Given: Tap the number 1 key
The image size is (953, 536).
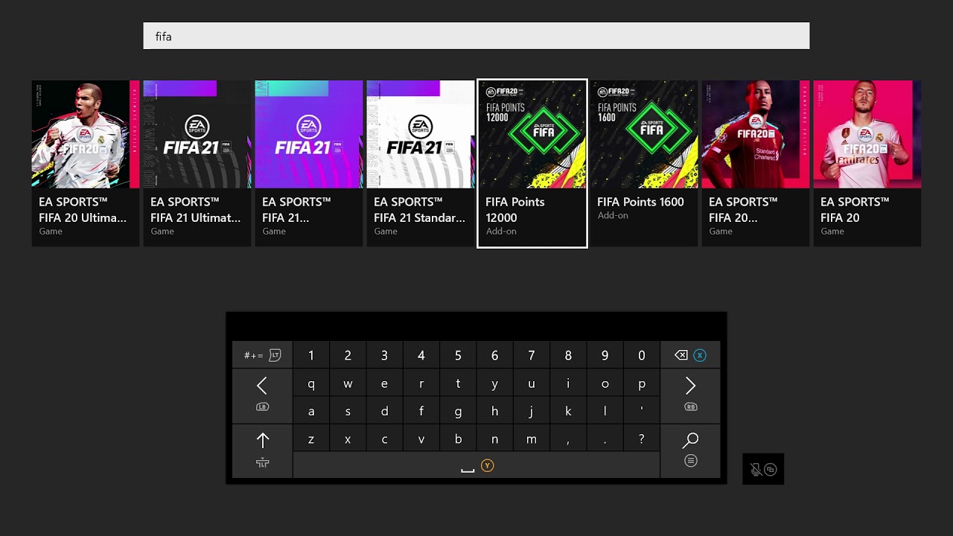Looking at the screenshot, I should tap(311, 355).
